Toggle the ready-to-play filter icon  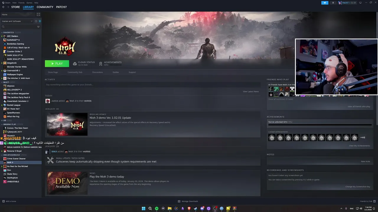(40, 21)
